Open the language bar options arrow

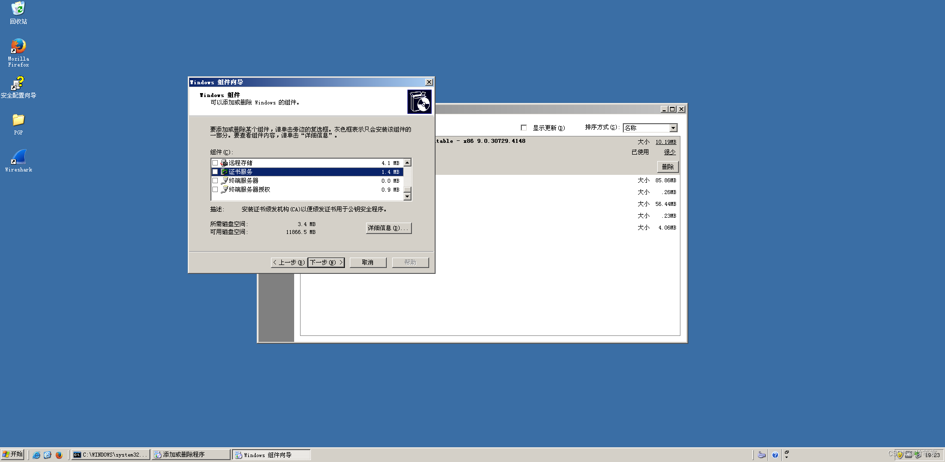tap(786, 458)
